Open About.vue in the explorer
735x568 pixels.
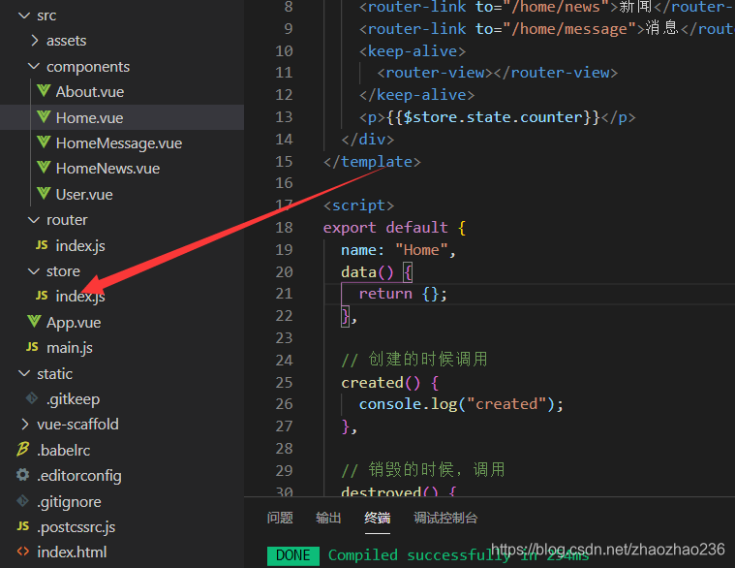[x=90, y=92]
